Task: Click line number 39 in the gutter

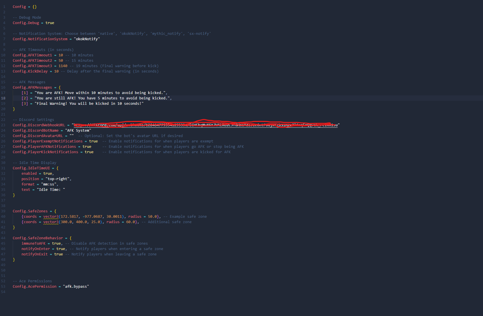Action: 3,211
